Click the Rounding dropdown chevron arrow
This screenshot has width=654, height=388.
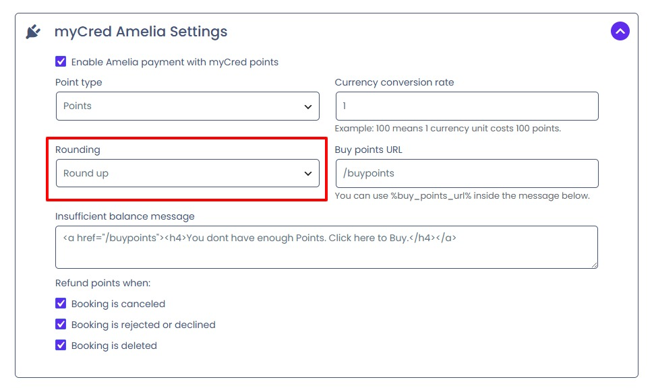point(308,173)
